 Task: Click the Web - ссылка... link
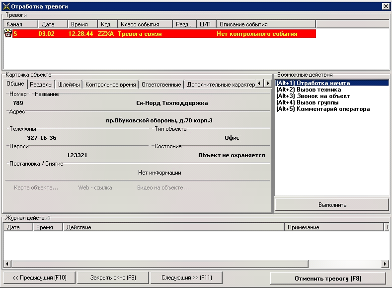click(98, 188)
